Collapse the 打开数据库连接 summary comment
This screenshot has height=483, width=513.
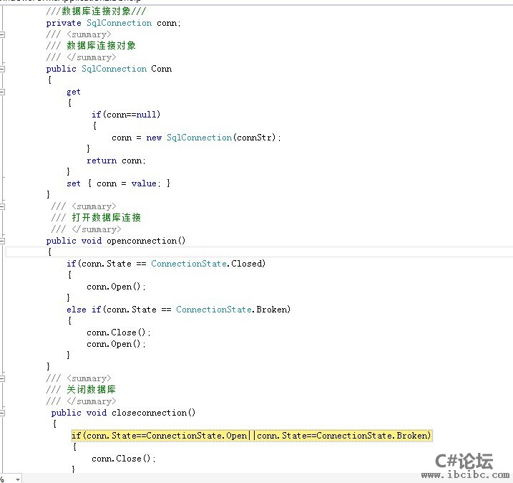point(3,206)
